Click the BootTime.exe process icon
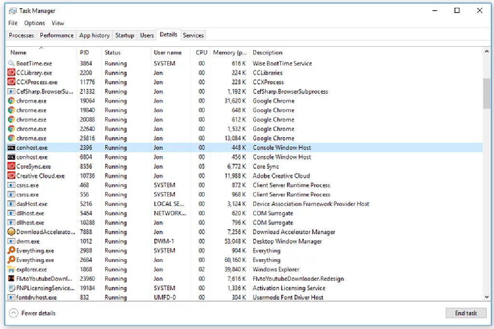494x329 pixels. pyautogui.click(x=12, y=63)
